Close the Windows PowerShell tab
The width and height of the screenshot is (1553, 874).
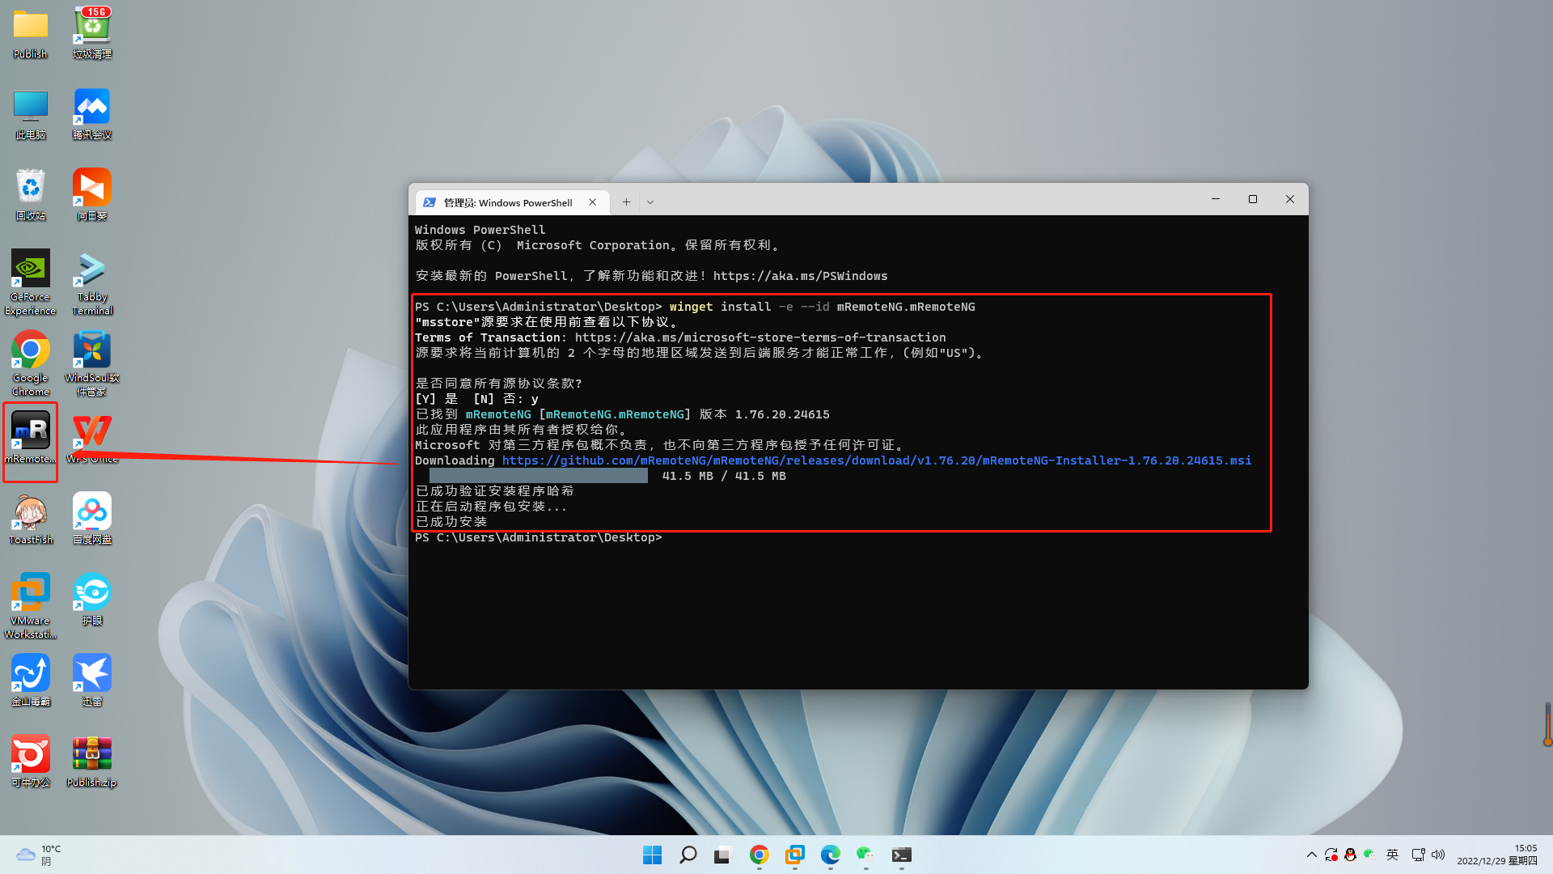[x=593, y=202]
